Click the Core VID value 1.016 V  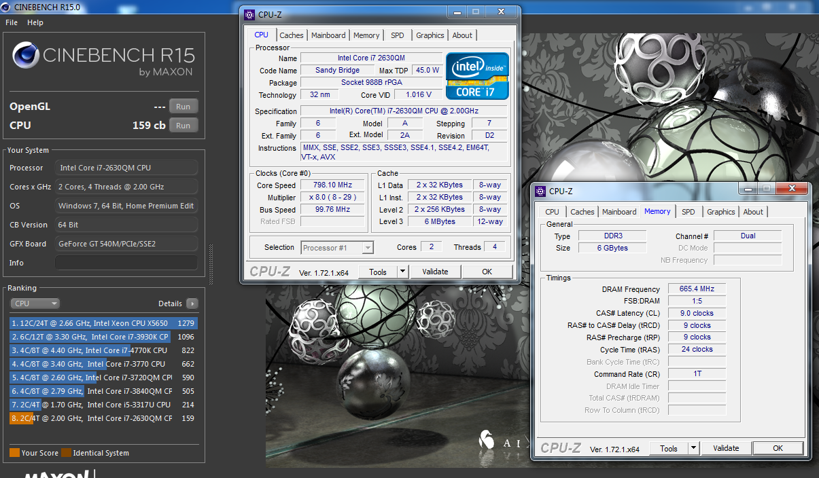(418, 95)
